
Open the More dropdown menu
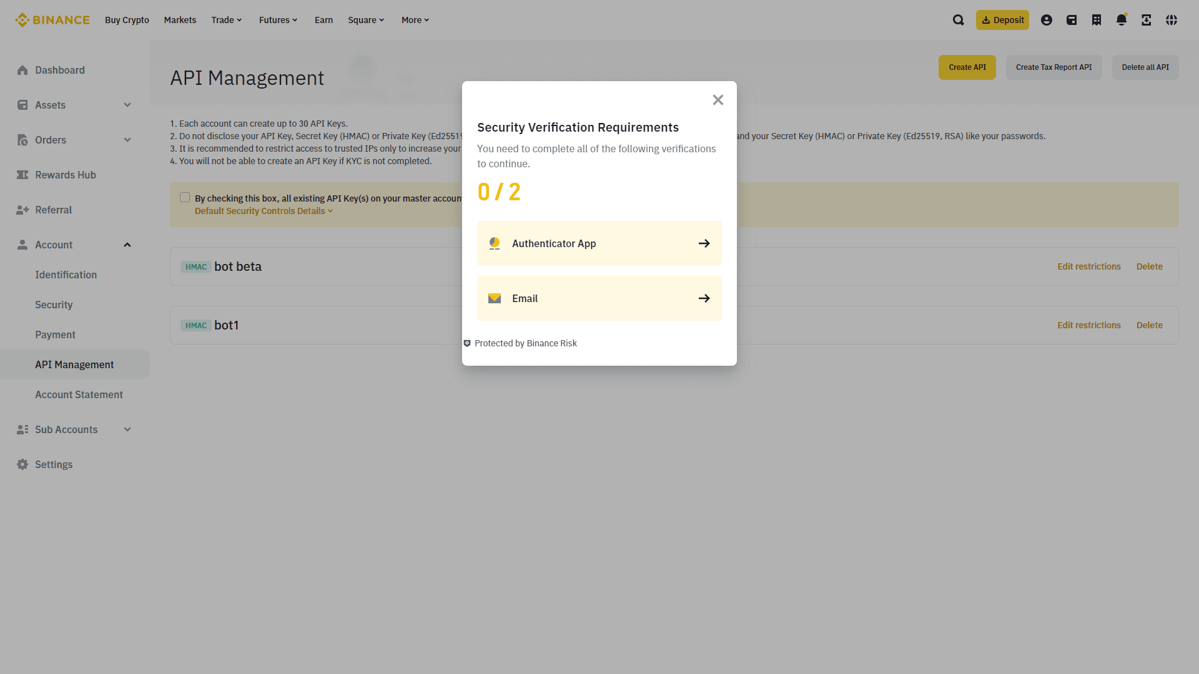(x=415, y=20)
